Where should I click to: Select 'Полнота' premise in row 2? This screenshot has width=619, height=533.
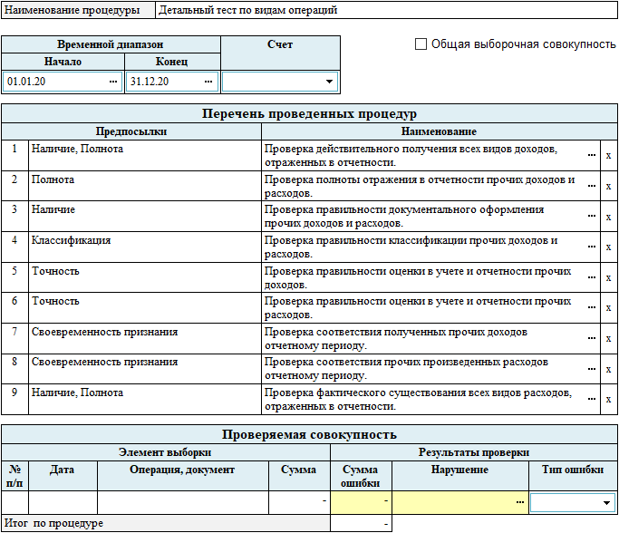pyautogui.click(x=53, y=179)
